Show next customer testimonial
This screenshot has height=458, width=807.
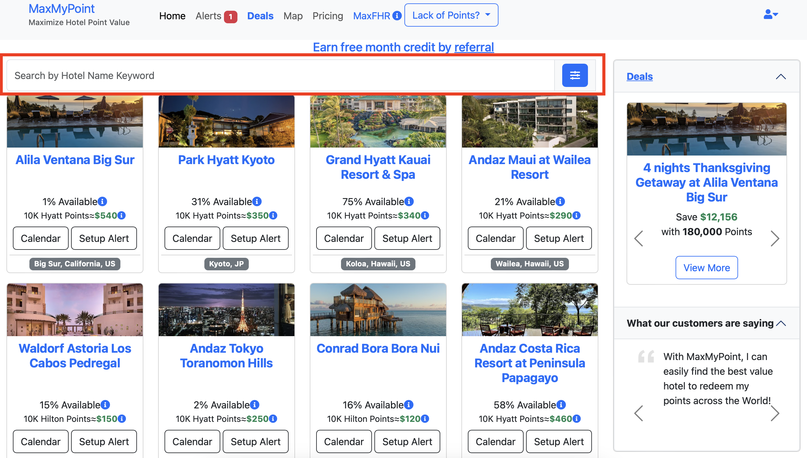click(775, 413)
